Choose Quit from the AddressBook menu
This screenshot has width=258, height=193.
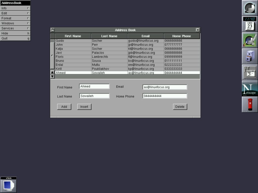15,38
